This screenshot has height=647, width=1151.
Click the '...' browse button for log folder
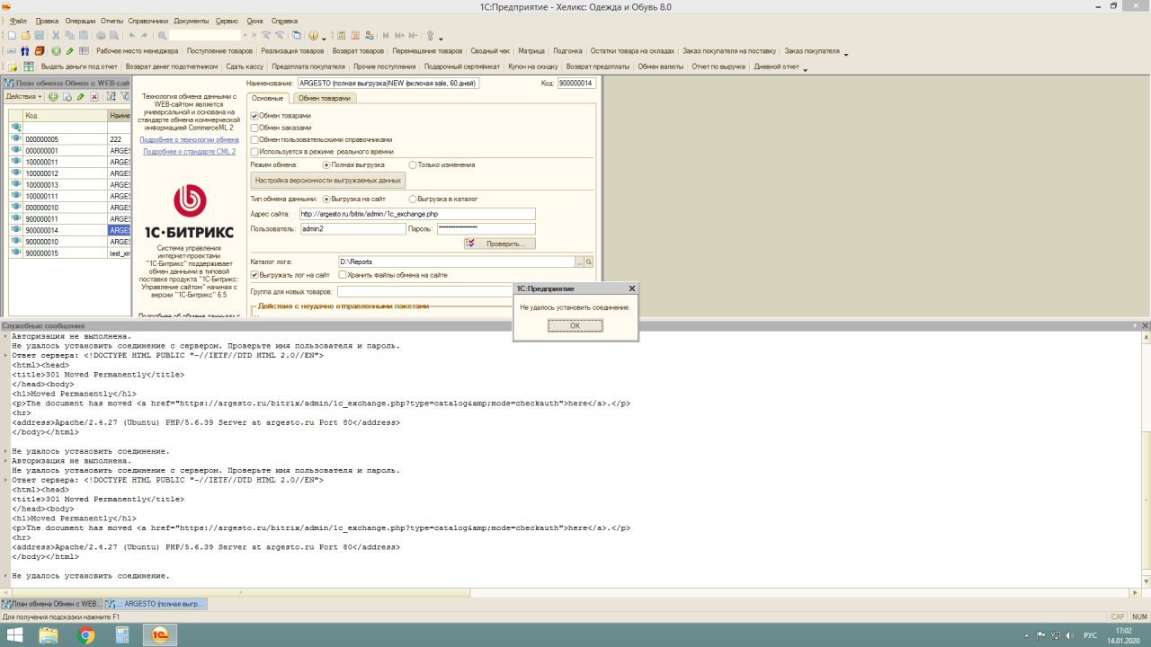click(x=580, y=261)
